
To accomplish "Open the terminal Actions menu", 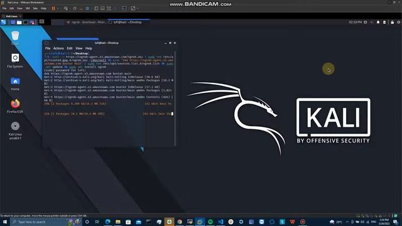I will (x=58, y=48).
